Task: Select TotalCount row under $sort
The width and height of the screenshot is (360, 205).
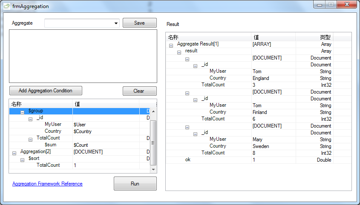Action: 79,165
